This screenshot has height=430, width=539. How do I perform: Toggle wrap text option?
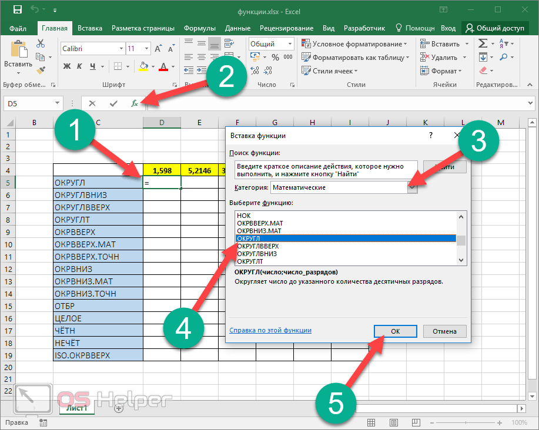(x=229, y=43)
